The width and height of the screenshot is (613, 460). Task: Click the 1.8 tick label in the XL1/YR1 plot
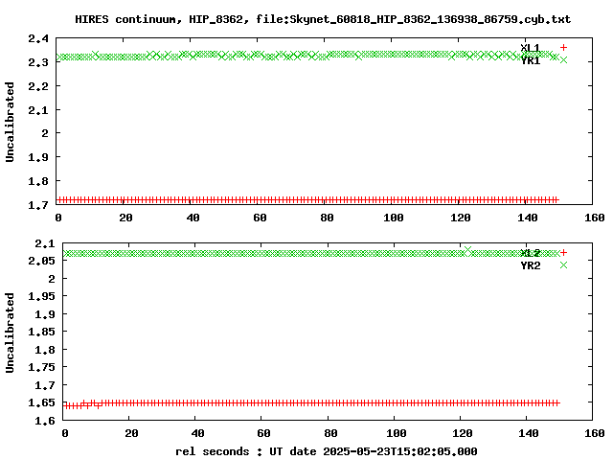(38, 181)
